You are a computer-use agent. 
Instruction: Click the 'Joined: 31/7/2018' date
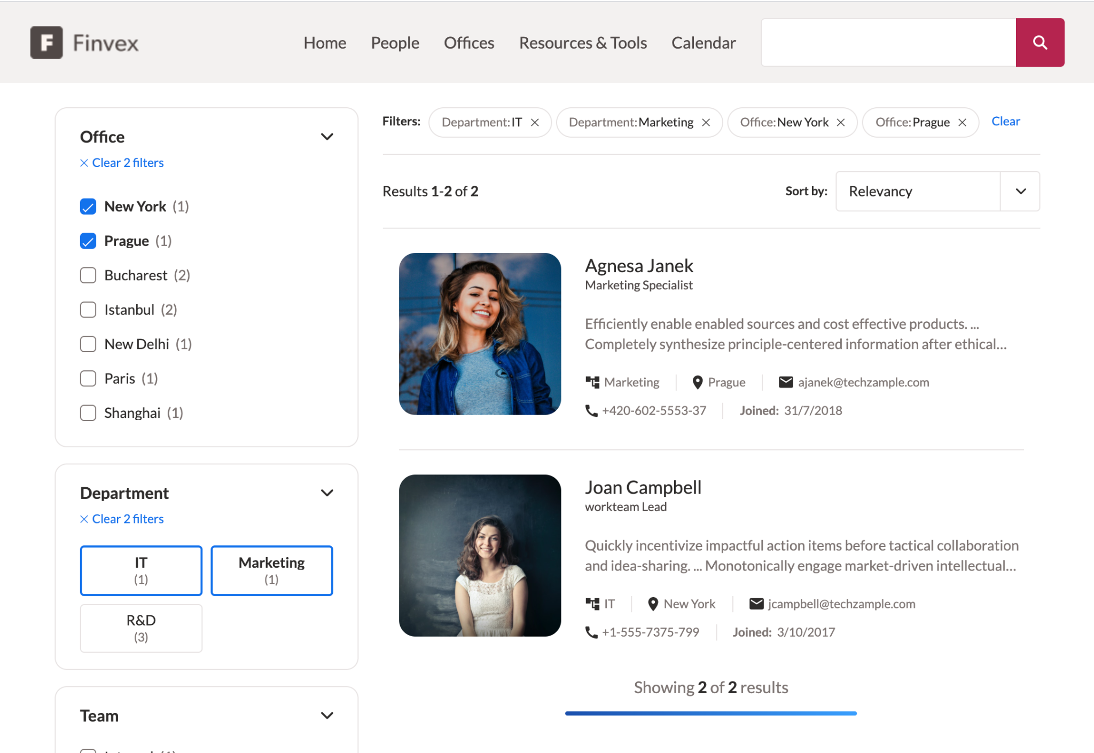point(791,410)
